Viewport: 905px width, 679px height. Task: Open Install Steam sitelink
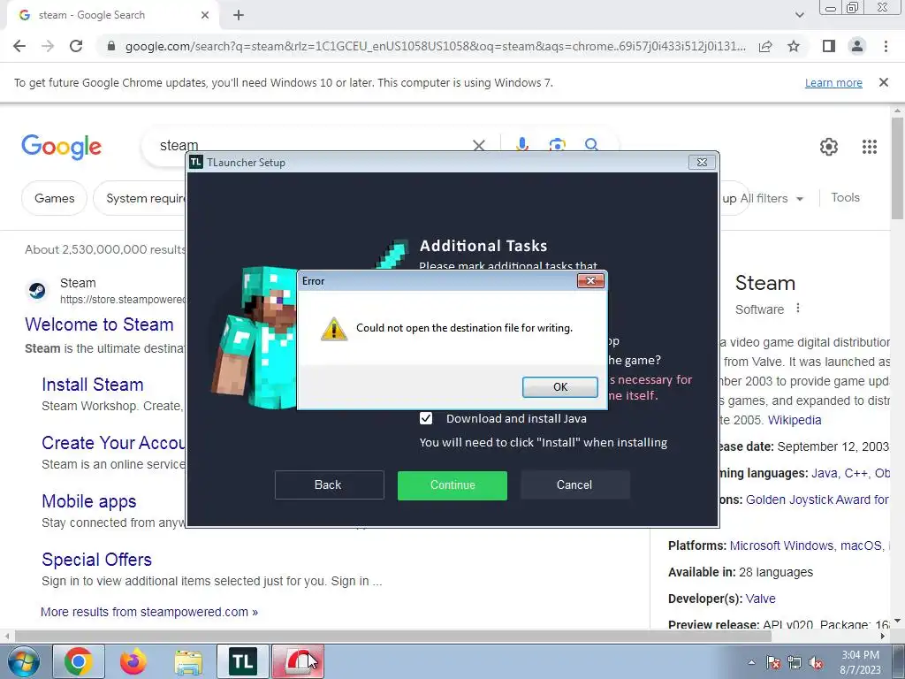[92, 385]
